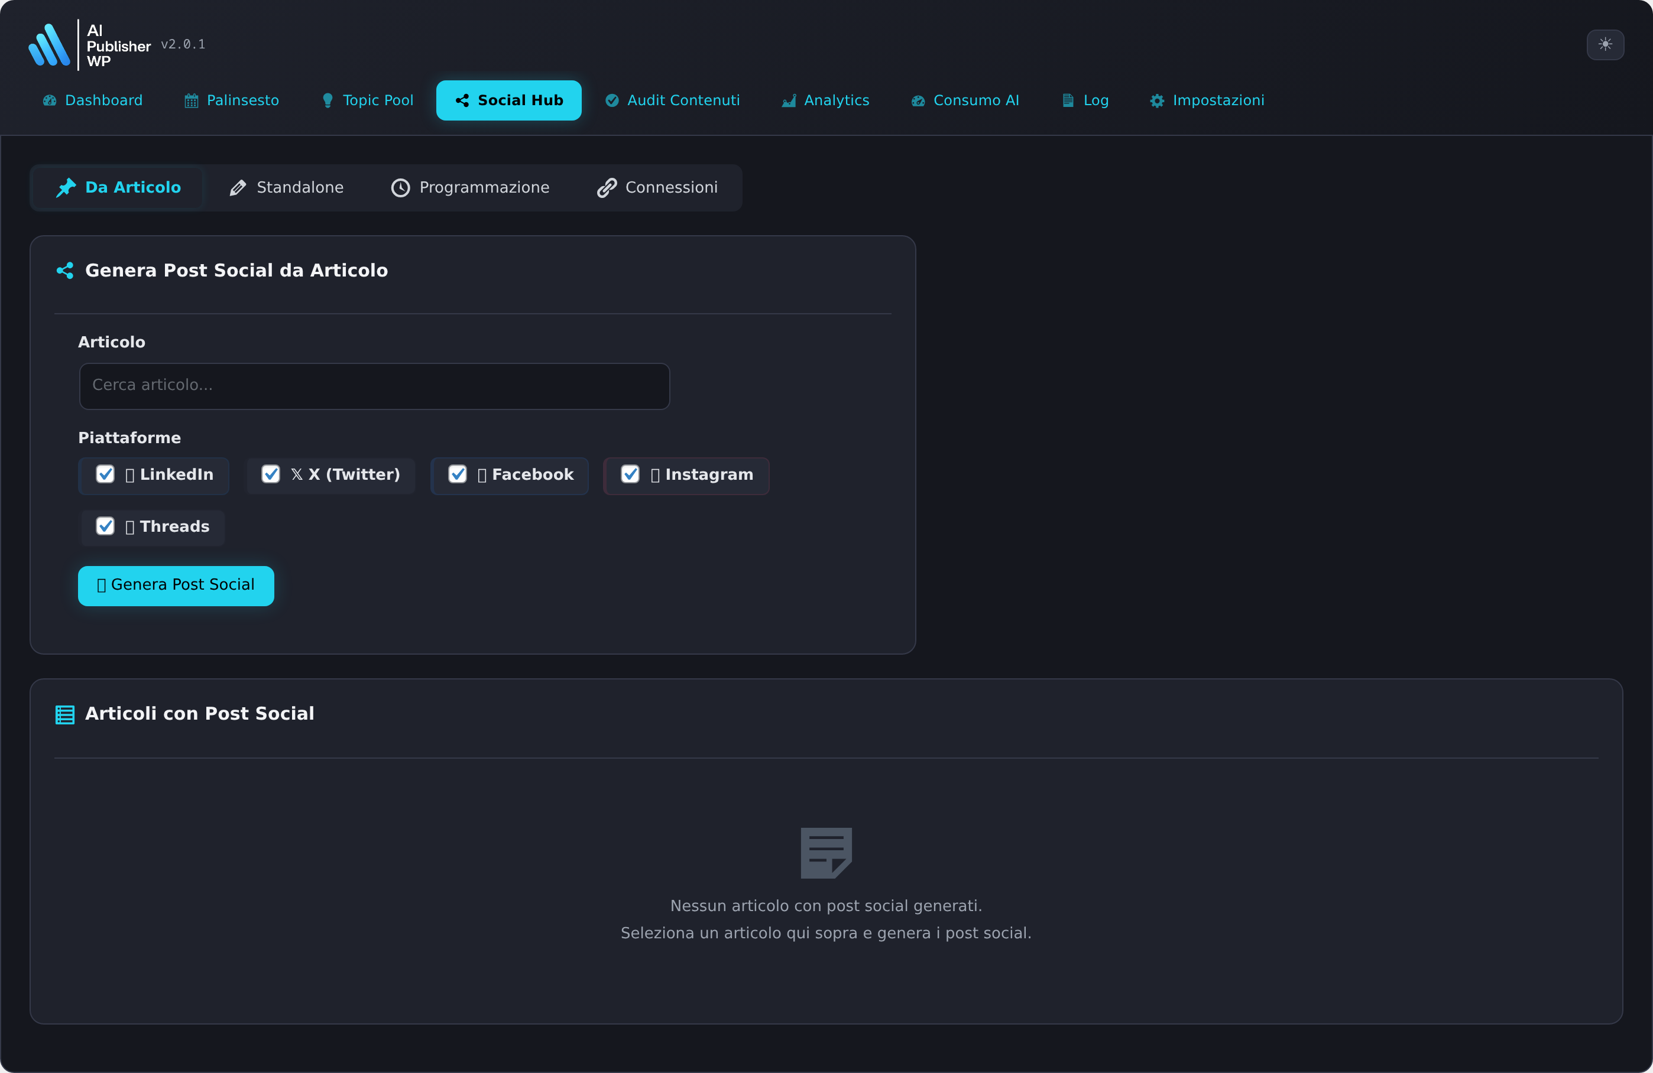Screen dimensions: 1653x1073
Task: Uncheck the Facebook platform checkbox
Action: (458, 474)
